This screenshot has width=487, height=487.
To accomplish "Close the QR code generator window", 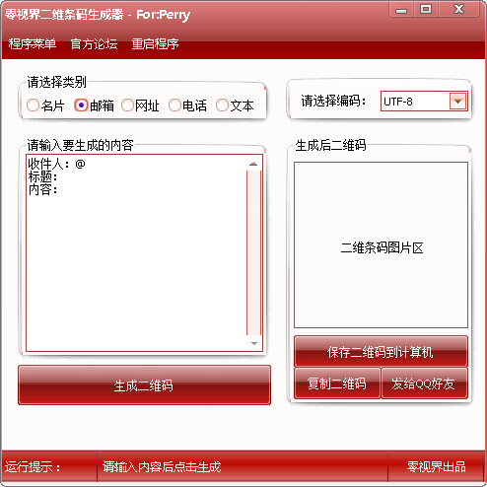I will pyautogui.click(x=459, y=9).
